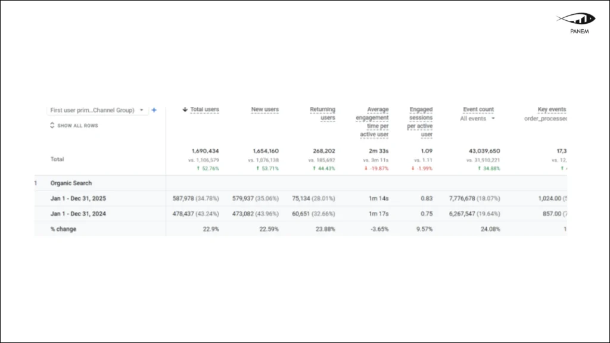Viewport: 610px width, 343px height.
Task: Click the Event count column header
Action: pyautogui.click(x=478, y=110)
